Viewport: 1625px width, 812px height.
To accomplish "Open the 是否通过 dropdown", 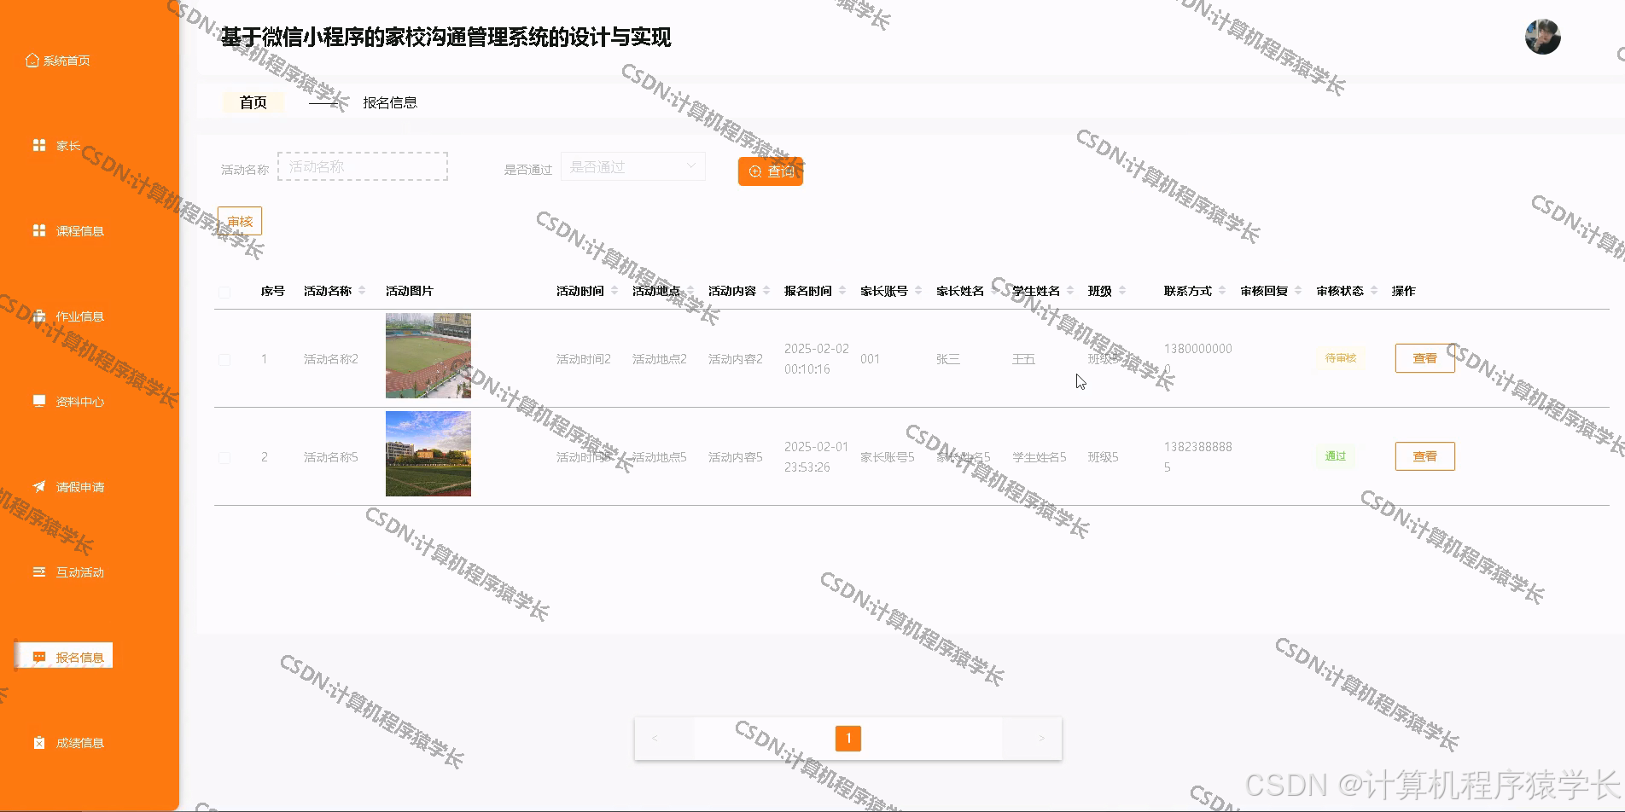I will pos(632,166).
